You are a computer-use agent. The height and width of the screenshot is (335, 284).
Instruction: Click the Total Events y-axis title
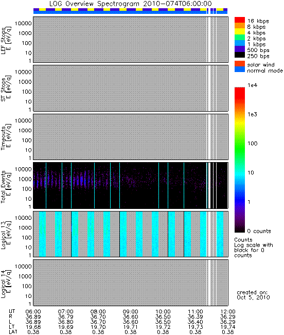click(6, 186)
